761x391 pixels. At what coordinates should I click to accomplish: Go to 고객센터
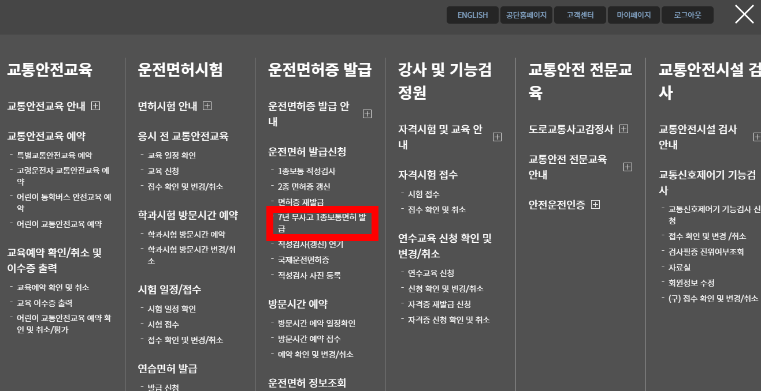point(580,15)
